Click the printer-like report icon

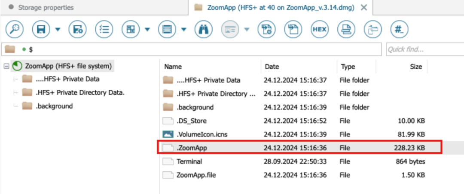(346, 29)
